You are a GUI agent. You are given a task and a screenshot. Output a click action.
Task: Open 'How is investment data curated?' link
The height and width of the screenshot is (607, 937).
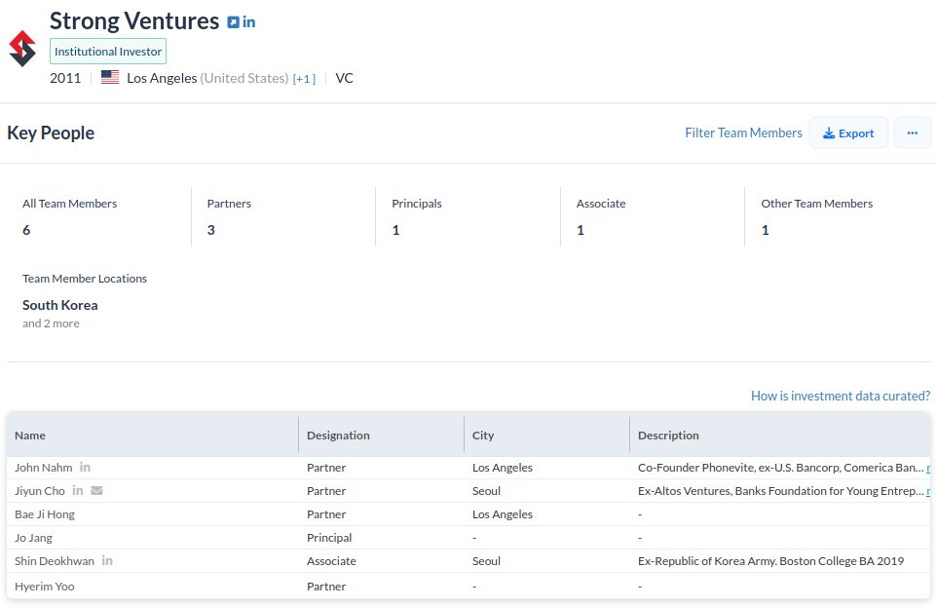[x=840, y=396]
